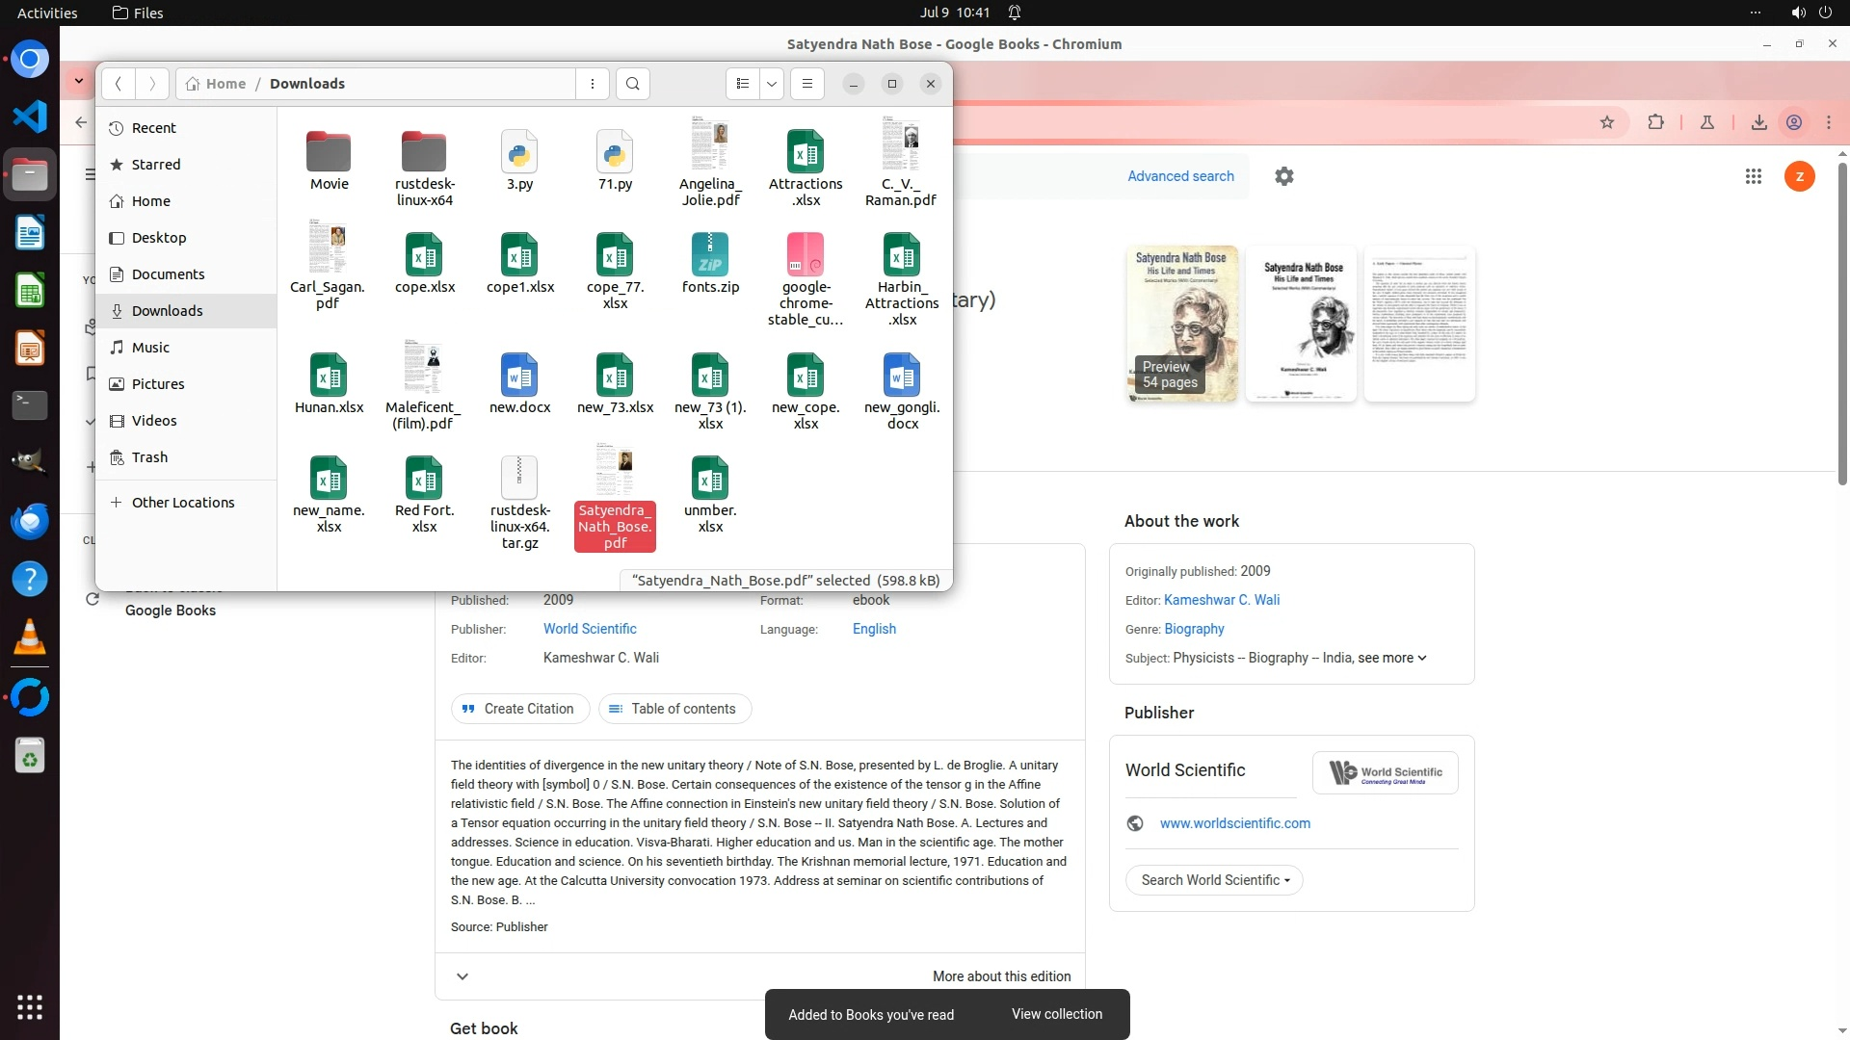Open Chromium downloads icon in toolbar
The width and height of the screenshot is (1850, 1040).
[x=1759, y=122]
